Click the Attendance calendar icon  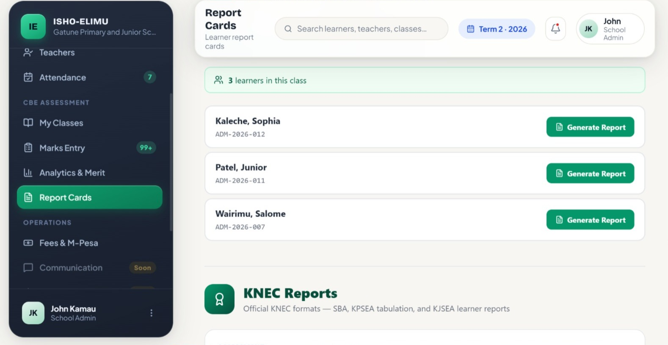tap(28, 77)
